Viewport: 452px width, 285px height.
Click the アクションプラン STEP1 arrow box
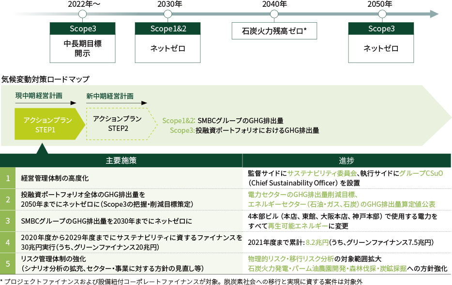point(49,124)
